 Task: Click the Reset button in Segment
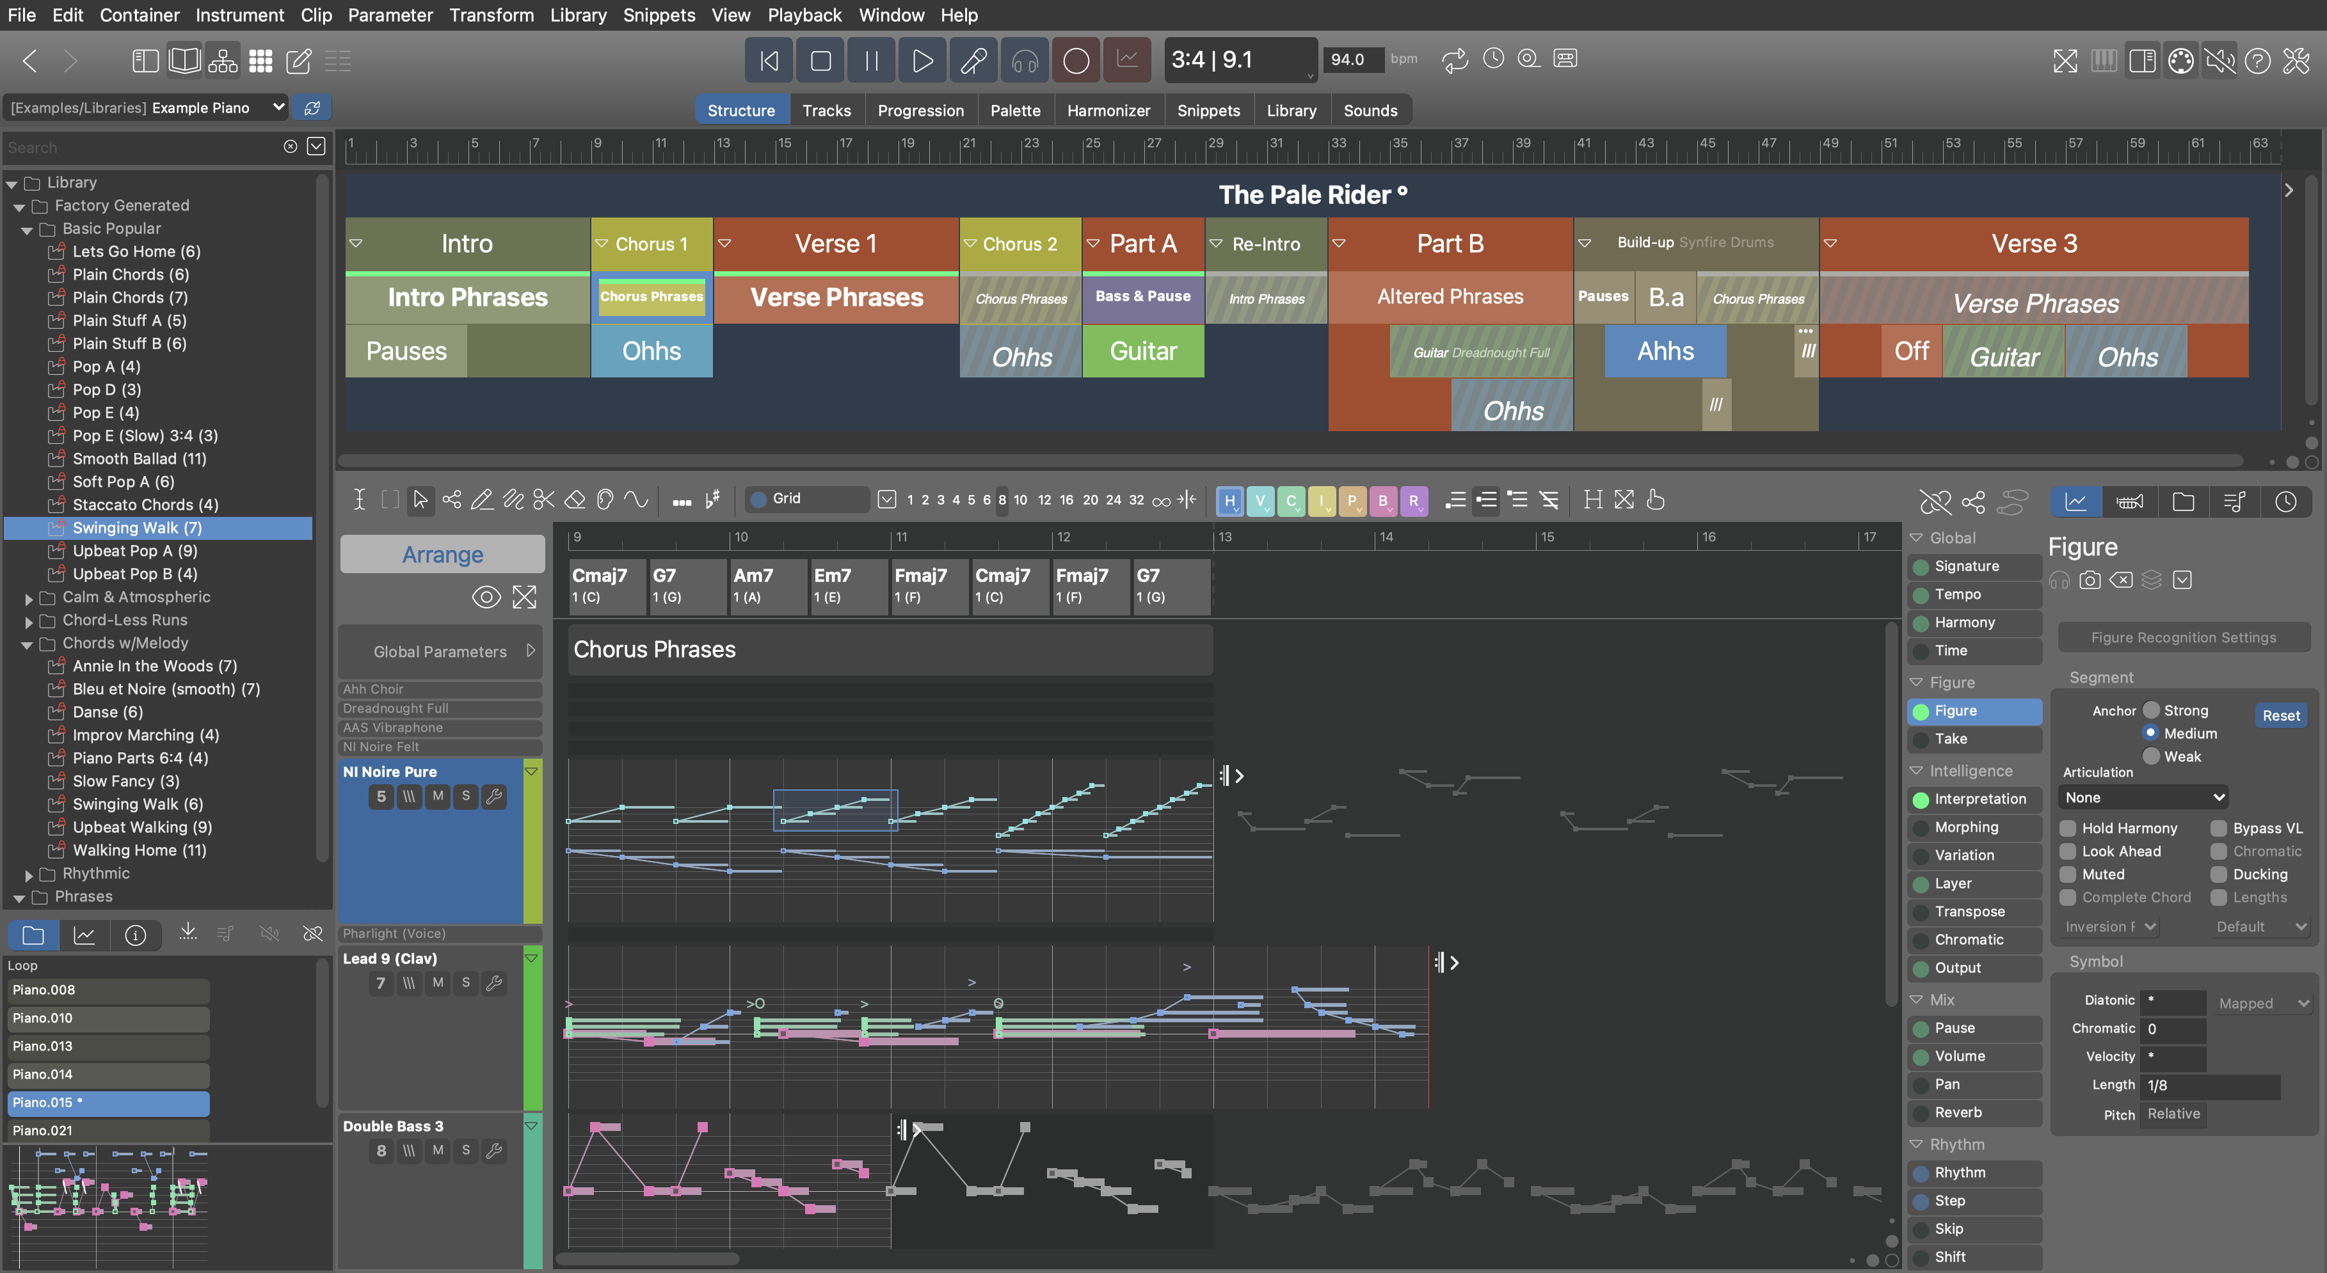(x=2280, y=715)
